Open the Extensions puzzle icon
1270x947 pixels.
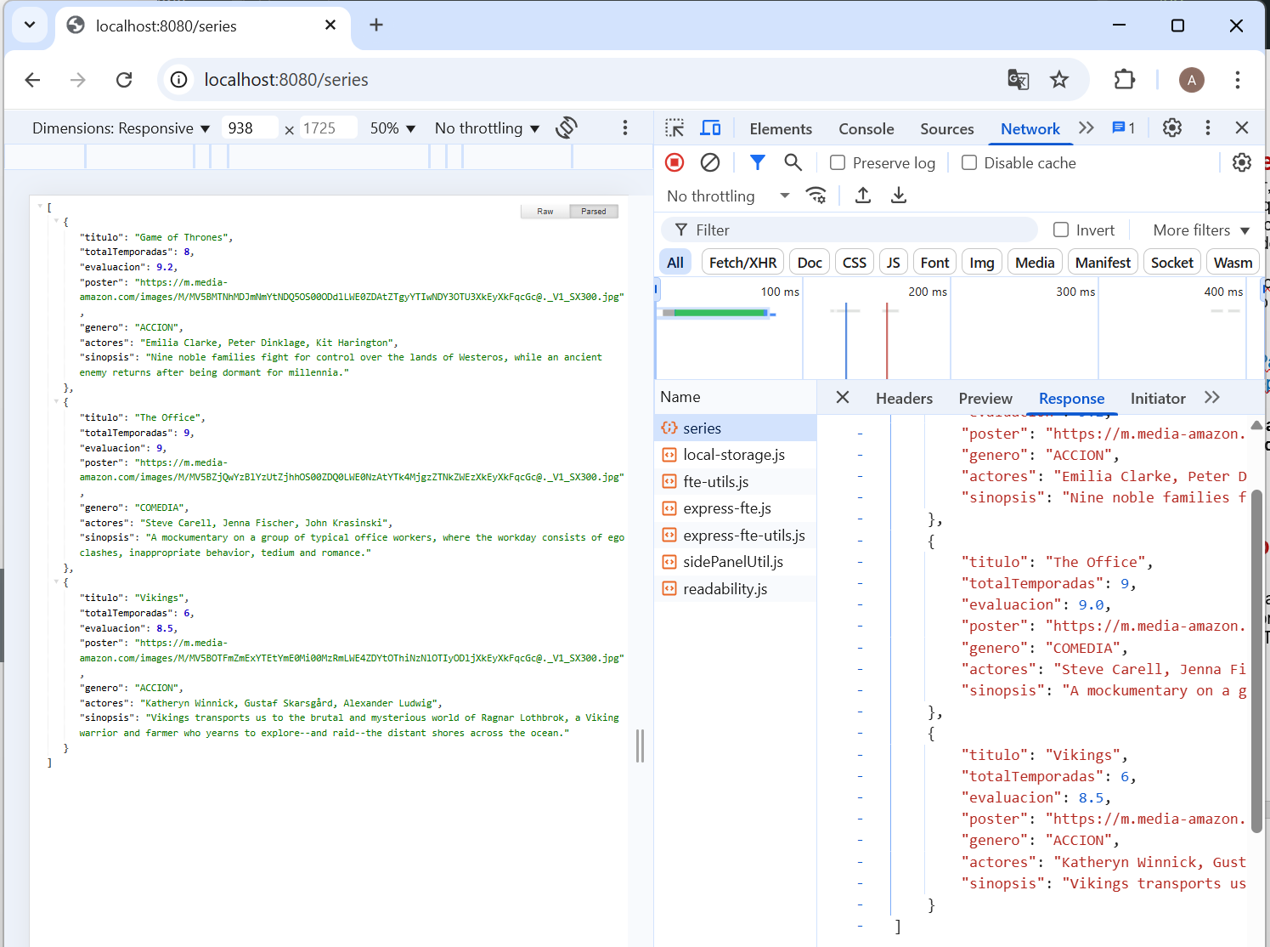[x=1125, y=80]
